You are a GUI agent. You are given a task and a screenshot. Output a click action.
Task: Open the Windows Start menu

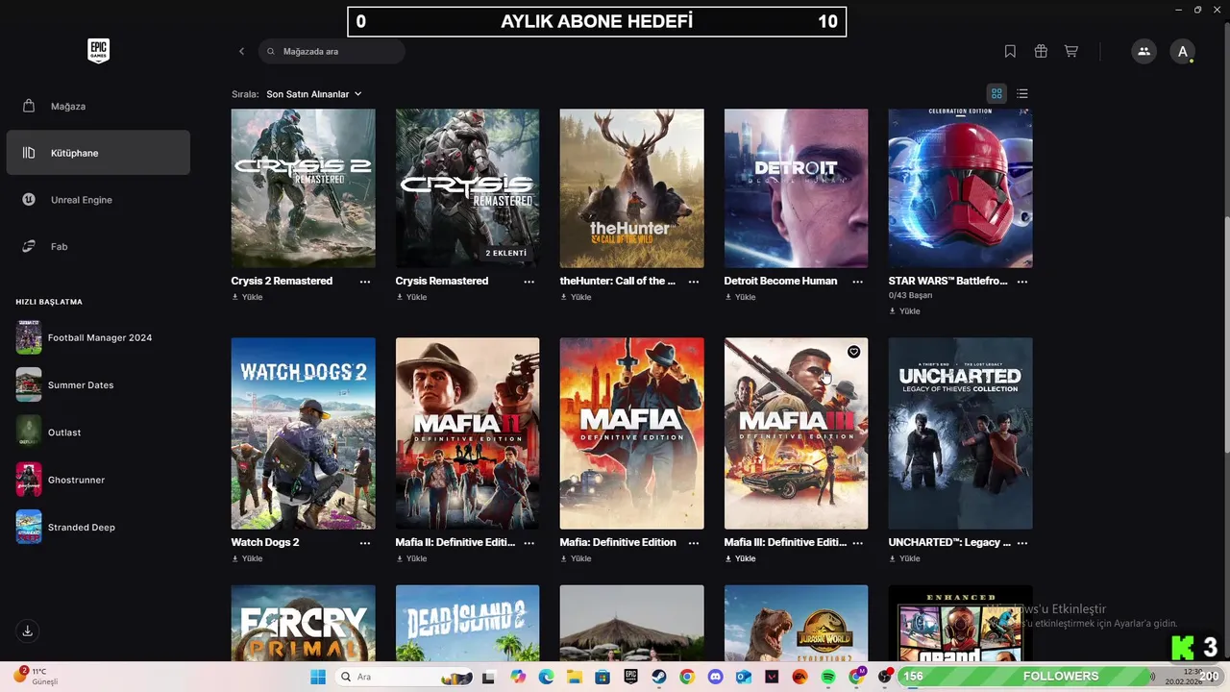(318, 677)
